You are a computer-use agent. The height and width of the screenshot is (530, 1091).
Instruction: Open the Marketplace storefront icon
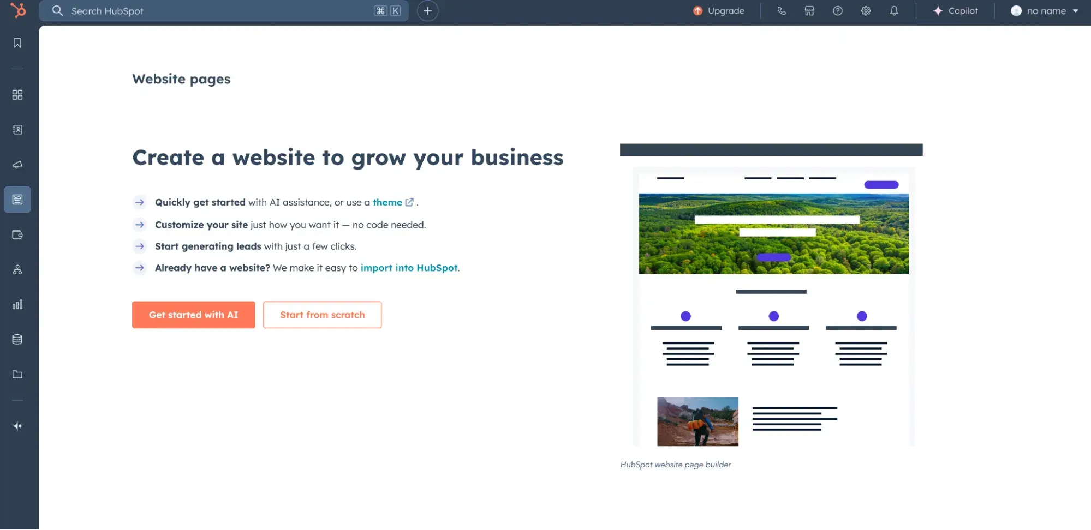point(809,11)
